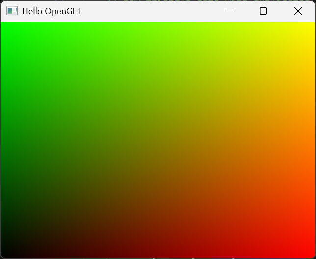Close the Hello OpenGL1 window
The image size is (316, 259).
[x=298, y=11]
